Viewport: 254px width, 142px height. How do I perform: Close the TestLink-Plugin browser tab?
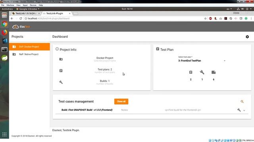point(70,13)
